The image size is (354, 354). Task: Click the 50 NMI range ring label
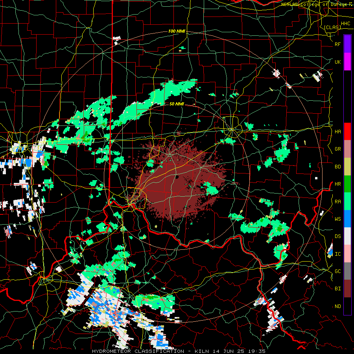point(177,104)
